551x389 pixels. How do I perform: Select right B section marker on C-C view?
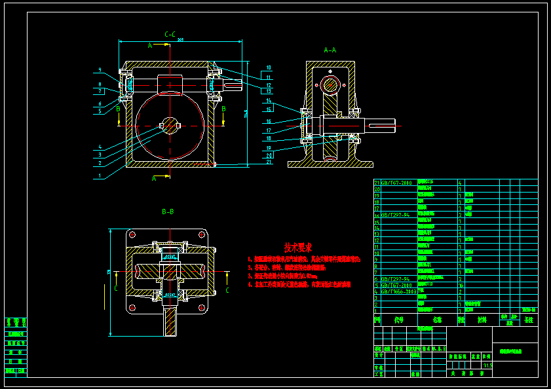click(x=223, y=109)
